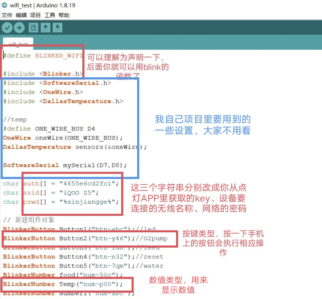Click the wifi_test | Arduino 1.8.19 title
The image size is (322, 299).
pos(42,5)
